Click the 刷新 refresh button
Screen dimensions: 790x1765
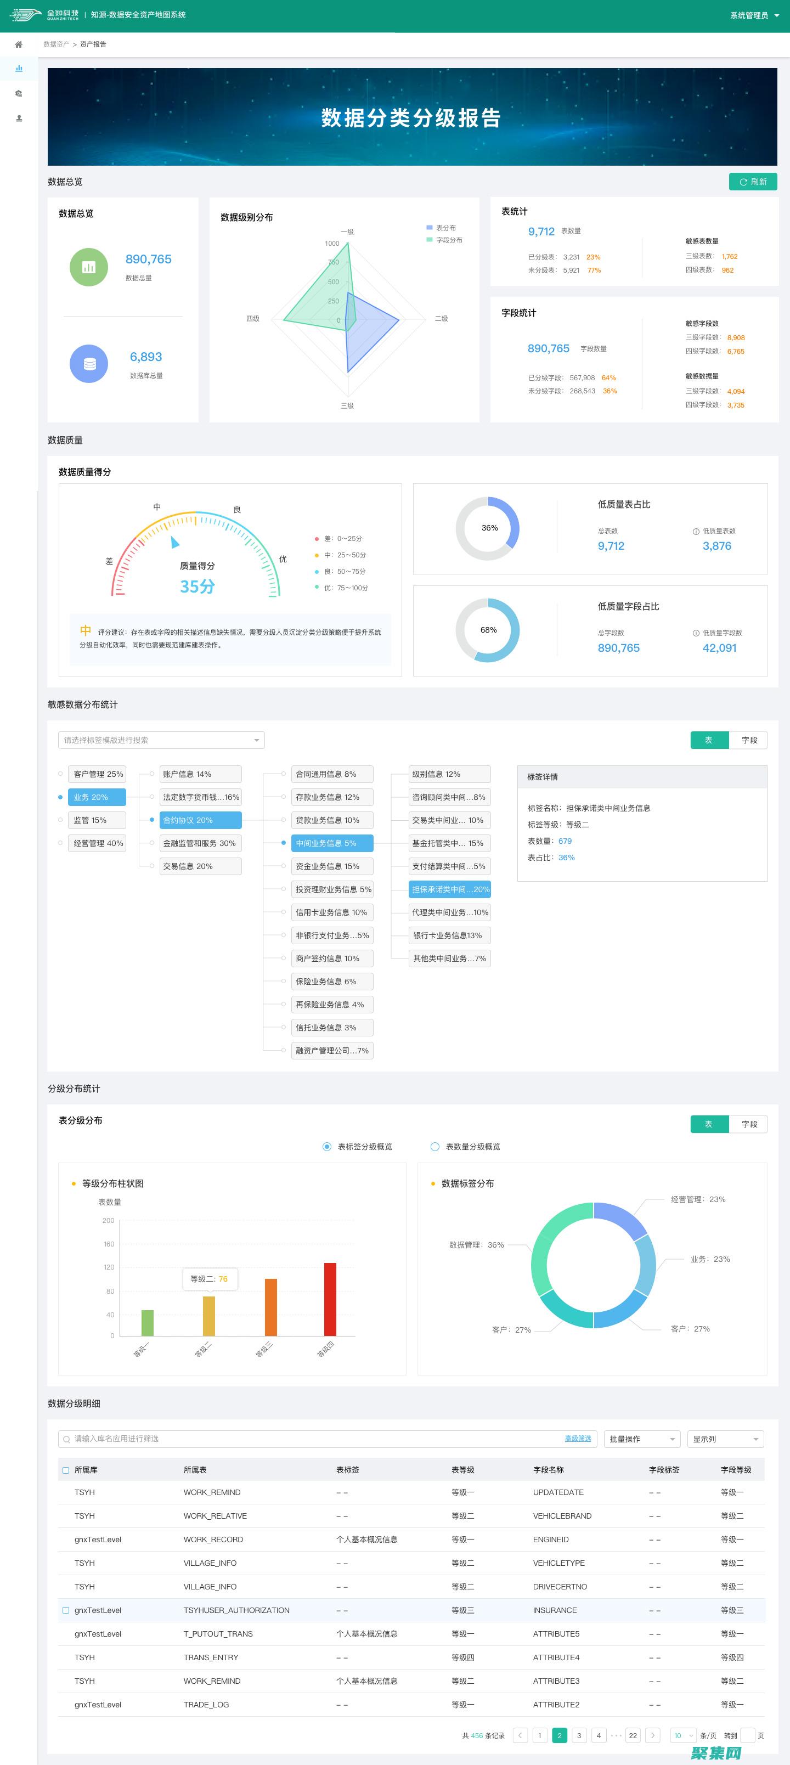tap(752, 182)
